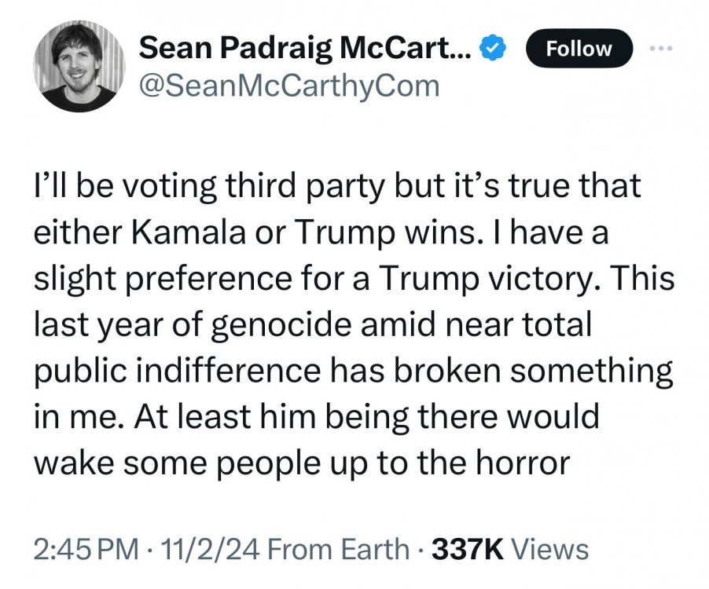Open Sean's profile picture avatar
This screenshot has height=589, width=709.
77,65
